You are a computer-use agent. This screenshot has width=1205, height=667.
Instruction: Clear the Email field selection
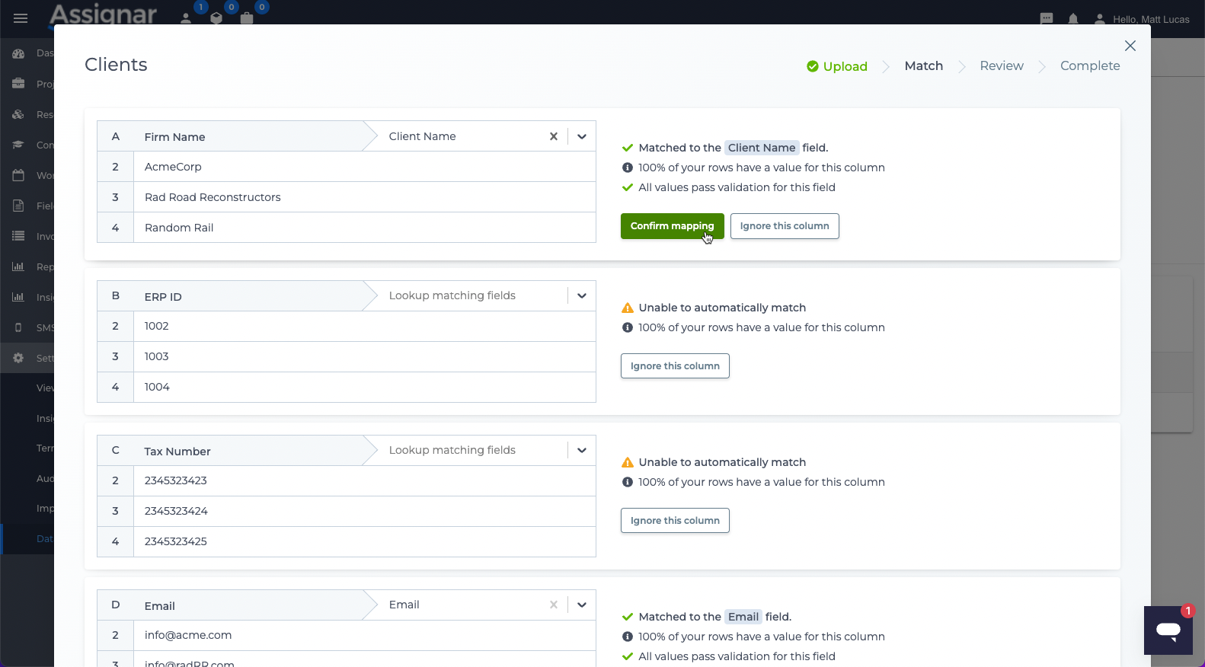554,605
